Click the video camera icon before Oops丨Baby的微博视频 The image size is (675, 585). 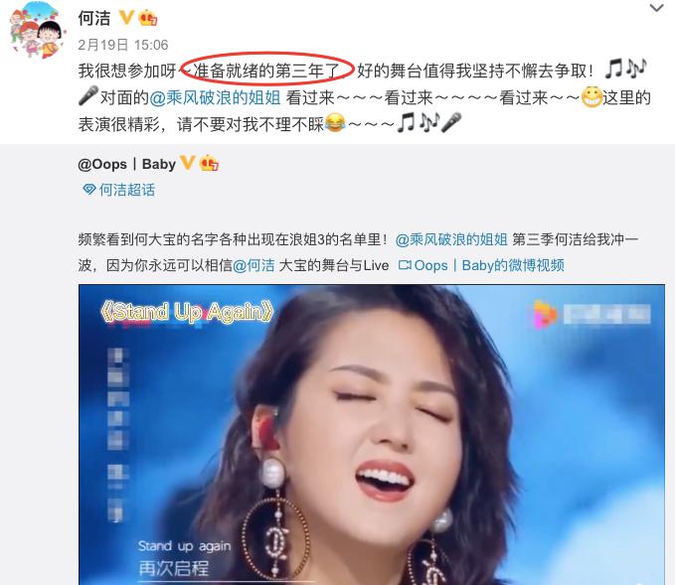tap(405, 265)
